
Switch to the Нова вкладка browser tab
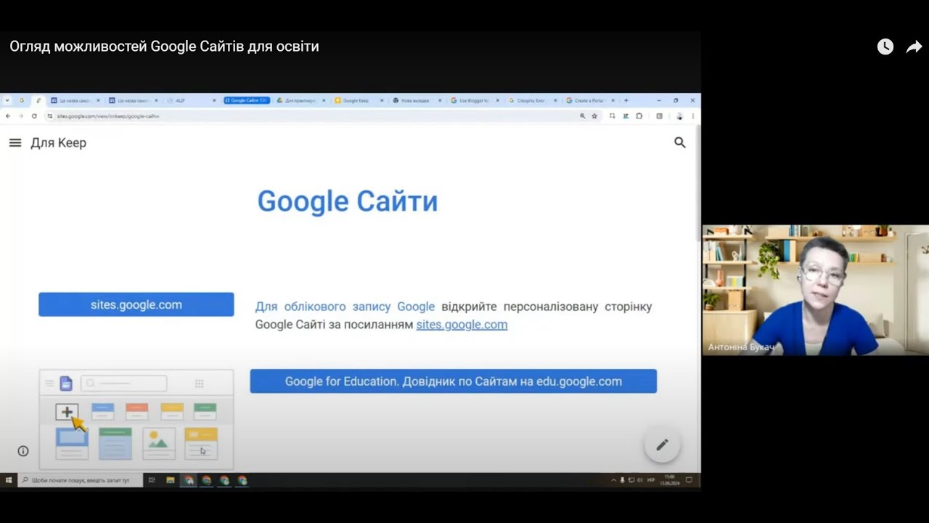click(x=417, y=101)
